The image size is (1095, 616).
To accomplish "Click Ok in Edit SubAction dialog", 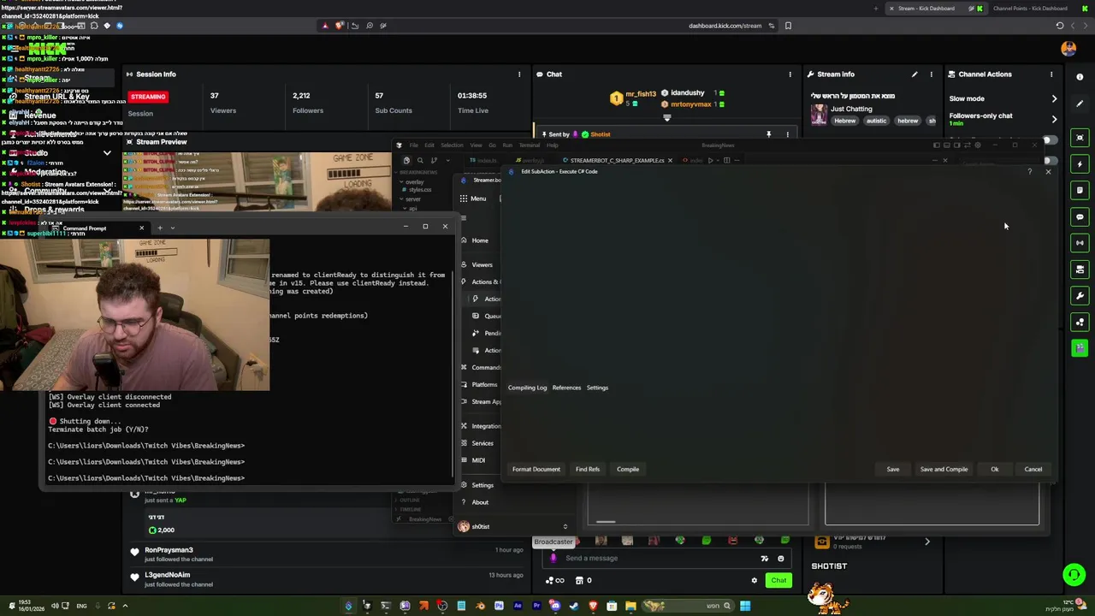I will [x=995, y=469].
